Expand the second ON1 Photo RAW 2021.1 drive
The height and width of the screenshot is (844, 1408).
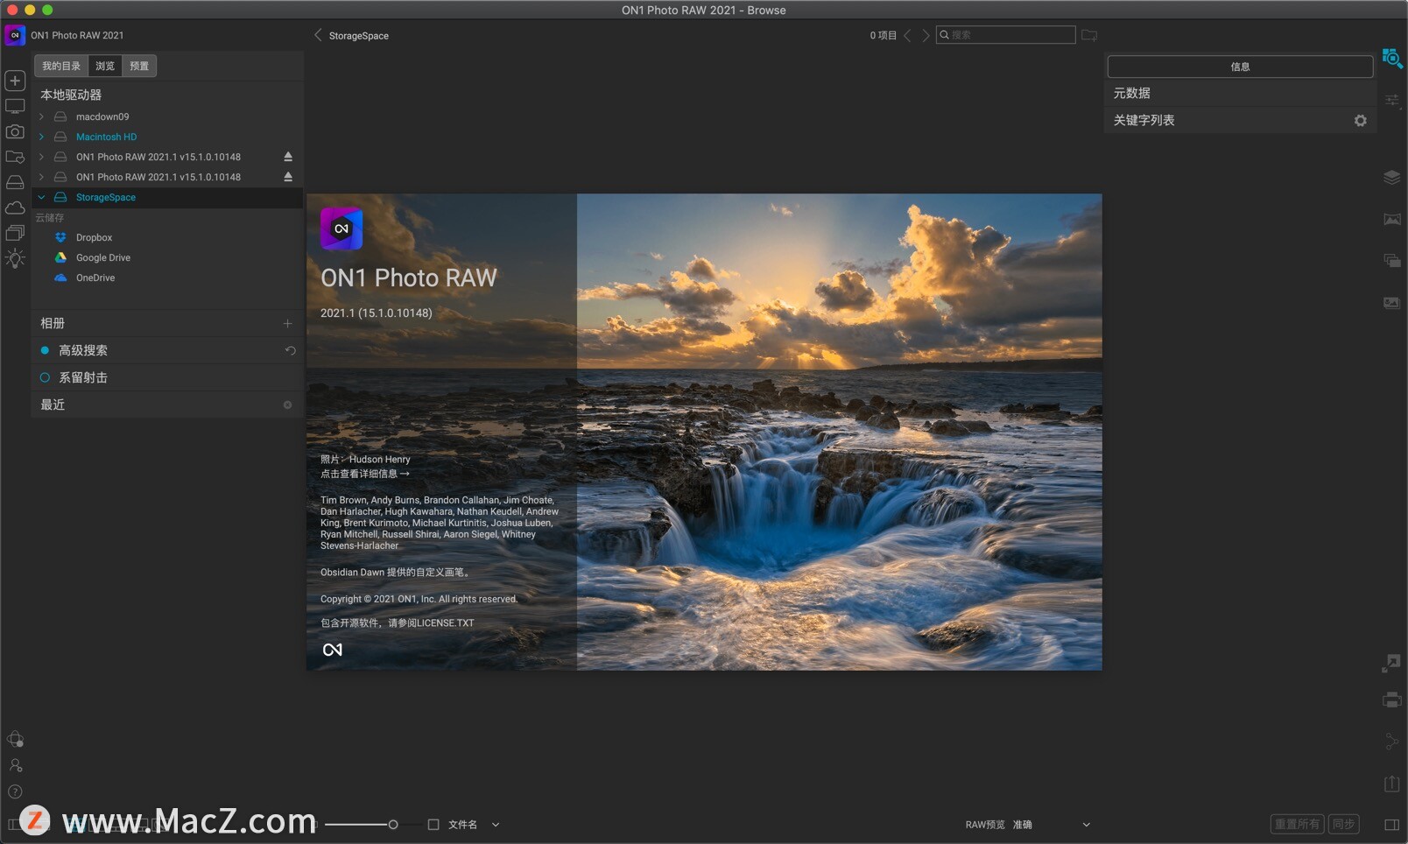[41, 177]
